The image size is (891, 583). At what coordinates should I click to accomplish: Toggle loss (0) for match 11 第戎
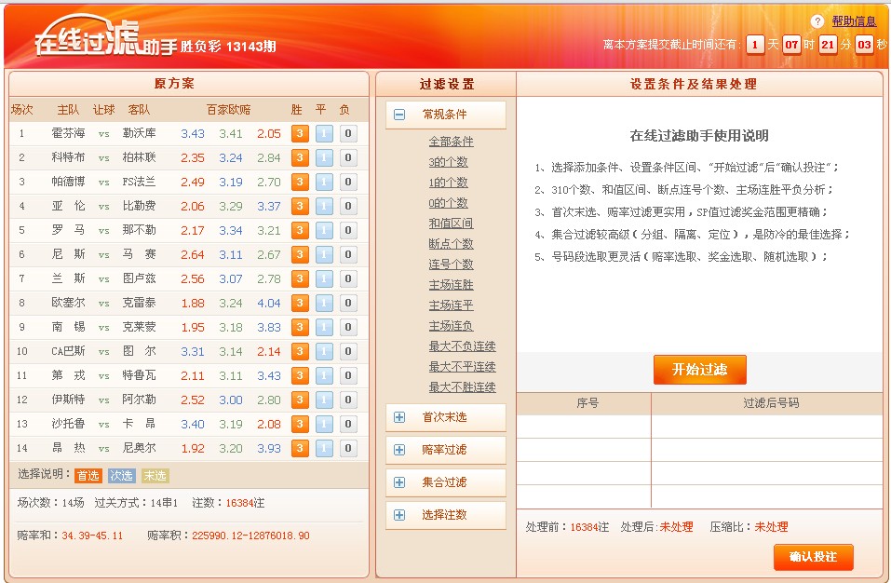(347, 375)
